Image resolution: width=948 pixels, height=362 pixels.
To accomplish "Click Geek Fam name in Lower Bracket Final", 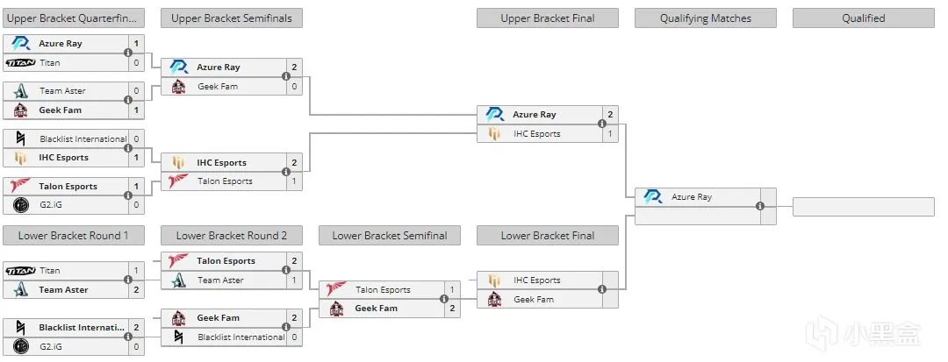I will point(534,299).
